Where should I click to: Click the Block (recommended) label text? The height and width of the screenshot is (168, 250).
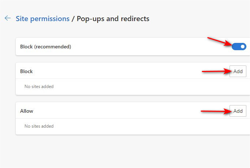(46, 47)
